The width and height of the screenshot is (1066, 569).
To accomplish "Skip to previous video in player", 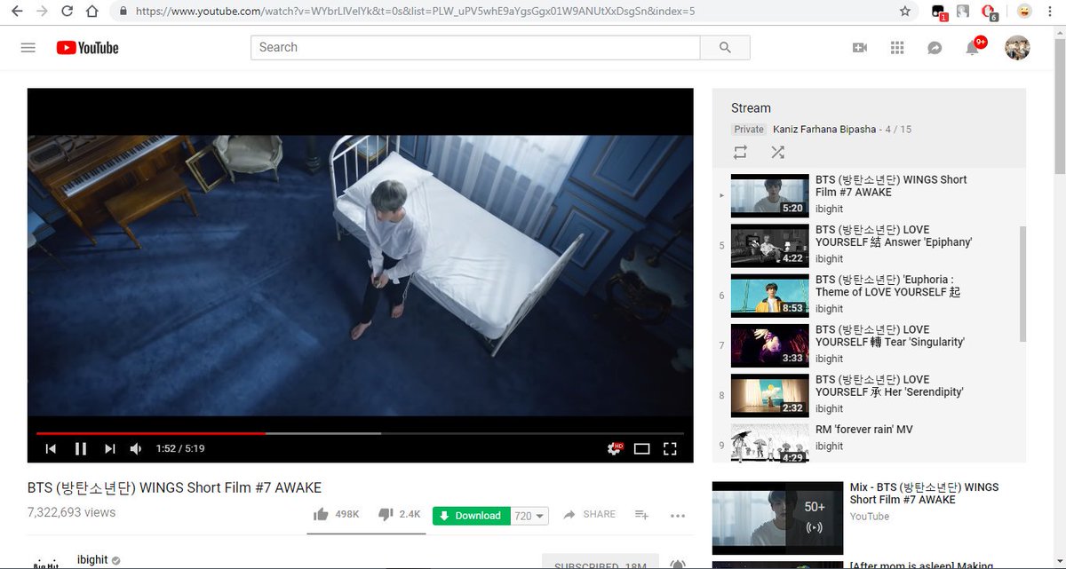I will click(52, 449).
